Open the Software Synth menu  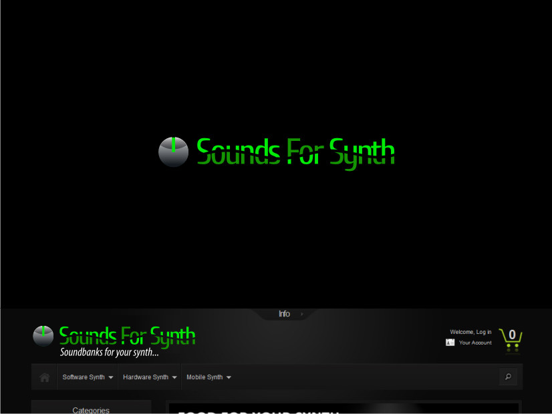88,377
